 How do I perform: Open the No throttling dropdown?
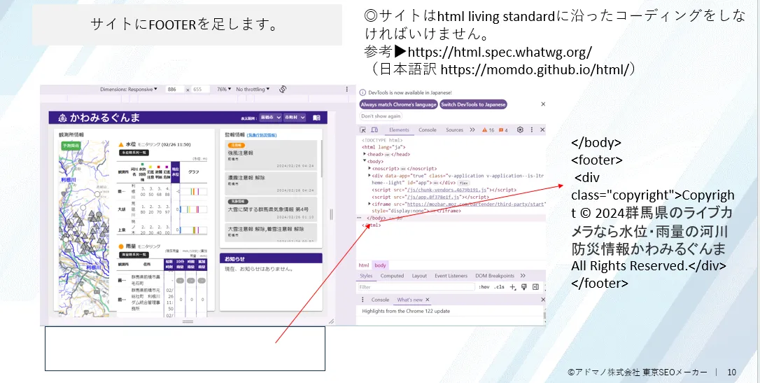(253, 89)
